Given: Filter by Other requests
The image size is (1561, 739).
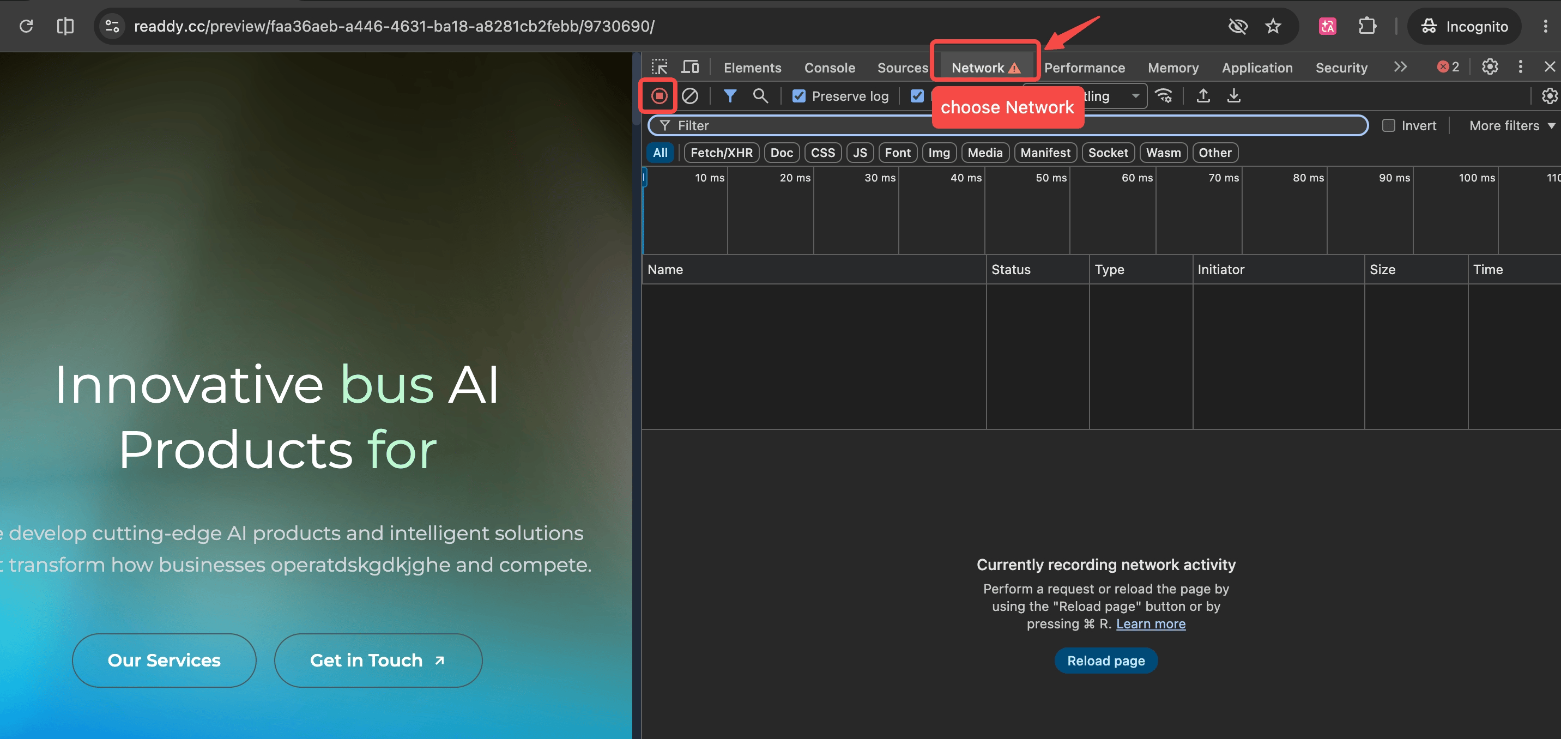Looking at the screenshot, I should tap(1215, 153).
